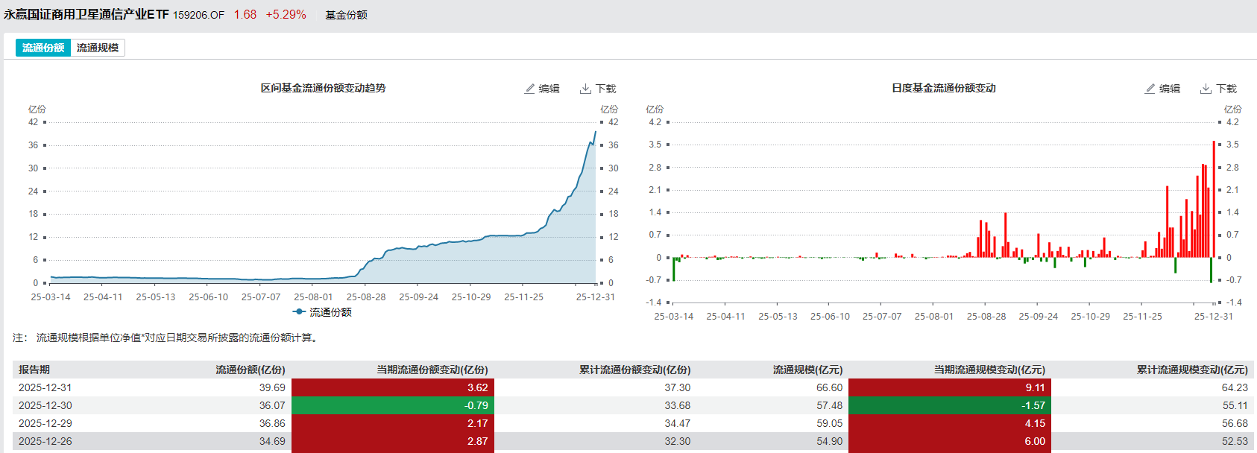Select the 2025-12-29 report date cell

pos(45,423)
